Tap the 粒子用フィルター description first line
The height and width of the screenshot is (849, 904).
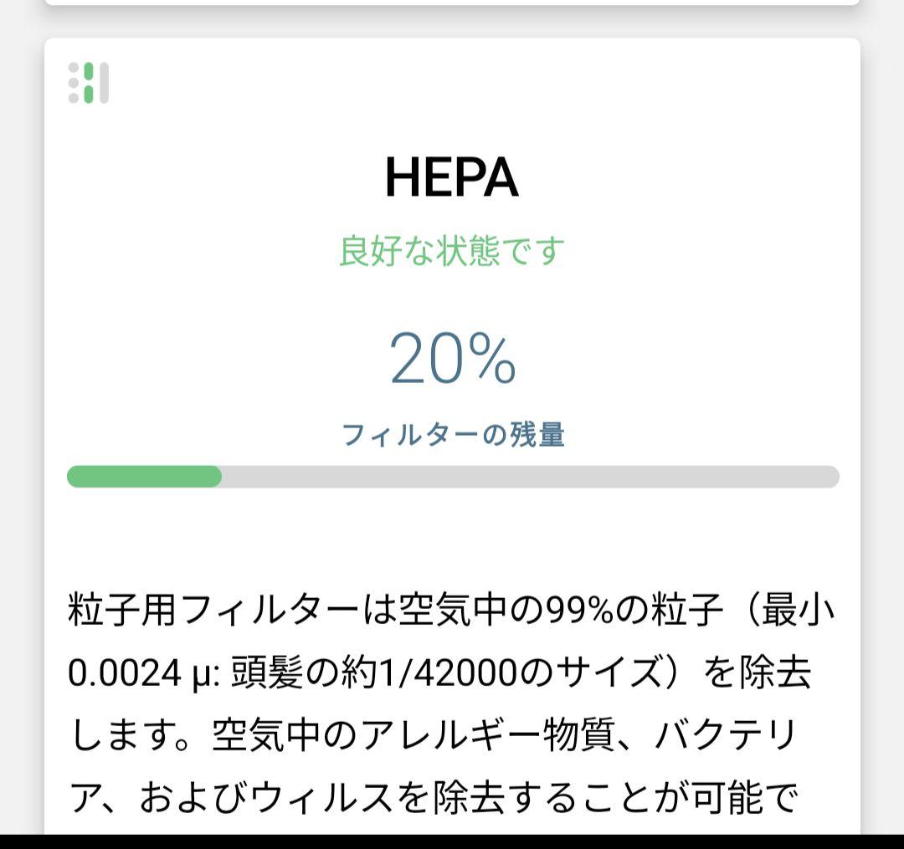point(451,610)
